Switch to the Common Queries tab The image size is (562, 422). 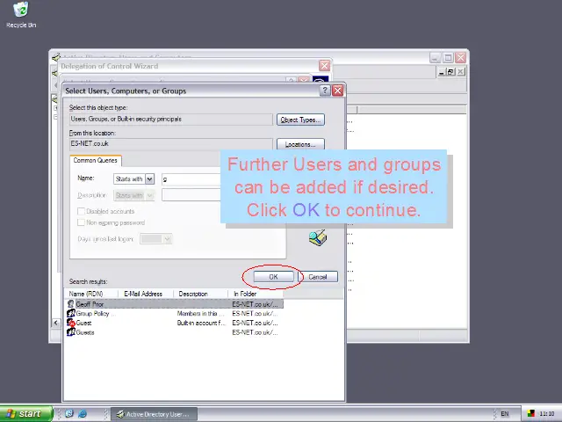pyautogui.click(x=96, y=160)
